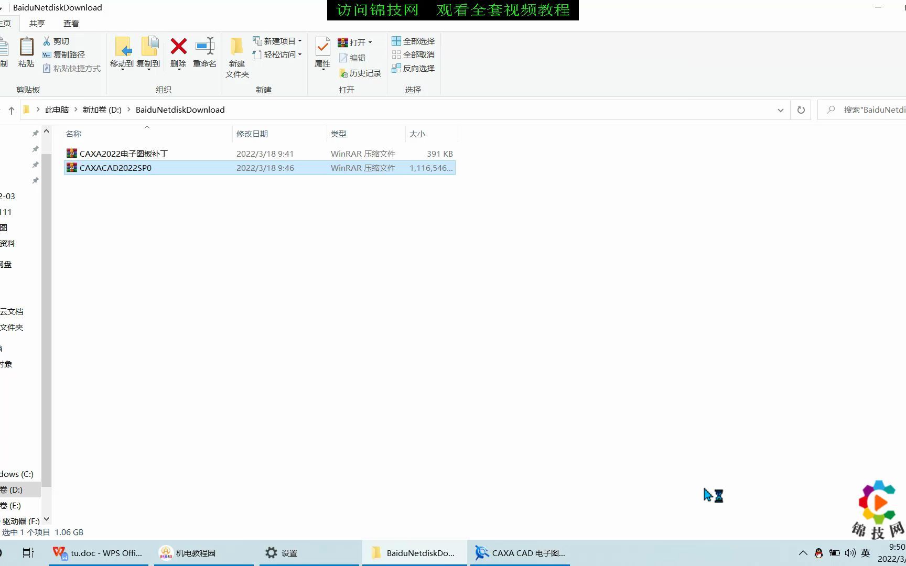
Task: Select the Windows (C:) drive in navigation pane
Action: pos(19,474)
